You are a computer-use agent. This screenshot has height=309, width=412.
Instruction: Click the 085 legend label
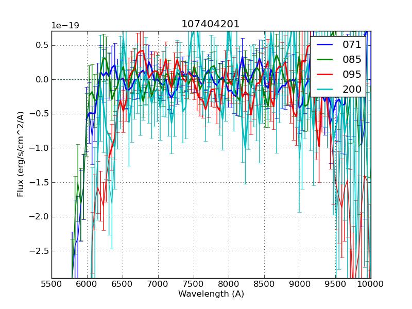[352, 59]
